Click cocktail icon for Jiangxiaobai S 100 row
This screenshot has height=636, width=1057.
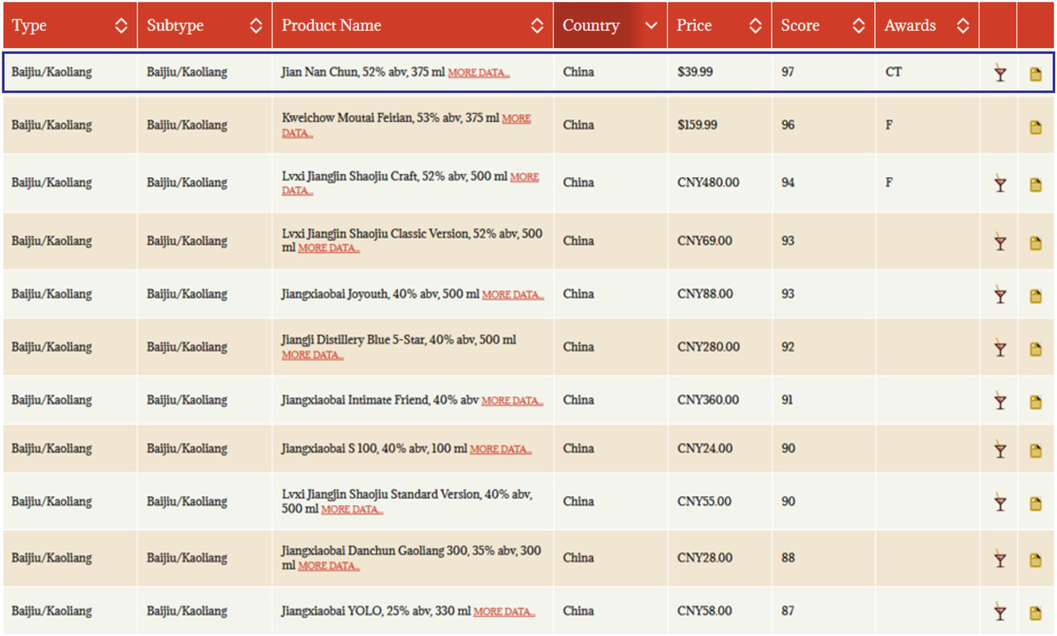click(999, 450)
